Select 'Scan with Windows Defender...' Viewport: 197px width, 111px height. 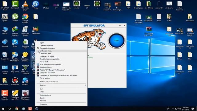click(x=51, y=64)
